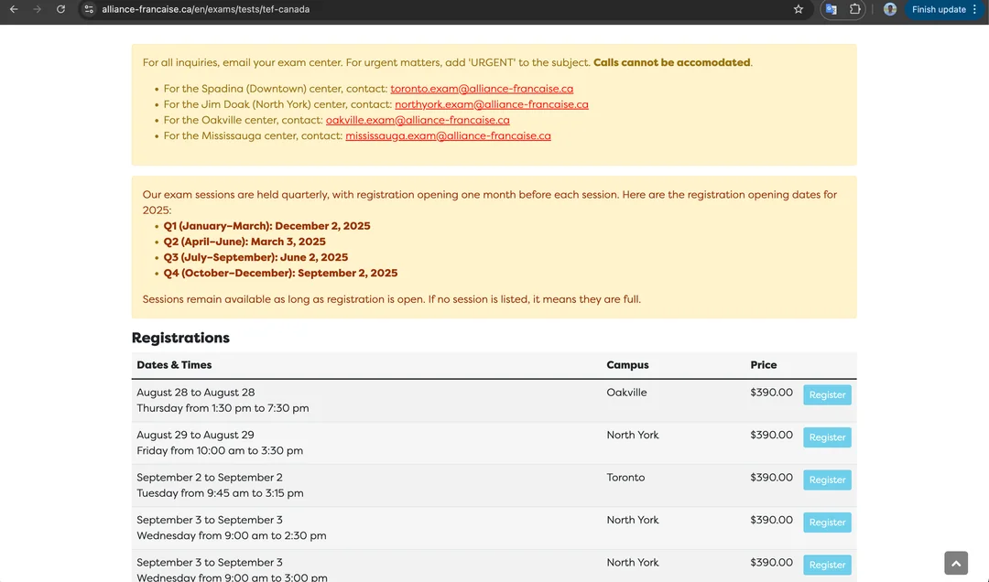The height and width of the screenshot is (582, 989).
Task: Click the Registrations heading
Action: (180, 338)
